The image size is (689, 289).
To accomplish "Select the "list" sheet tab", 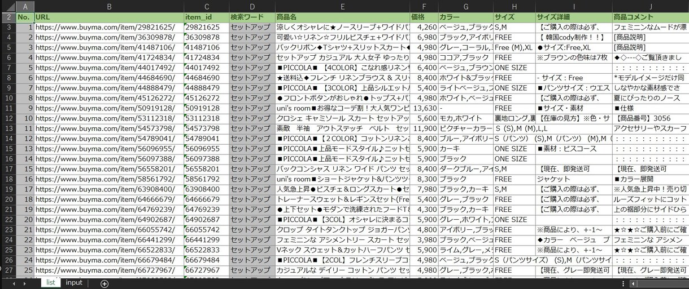I will (x=51, y=283).
